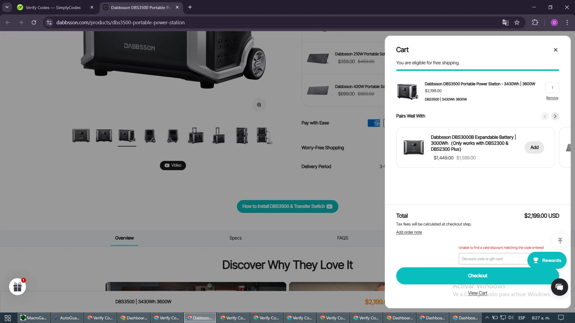Image resolution: width=575 pixels, height=323 pixels.
Task: Open the network icon in system tray
Action: [x=503, y=318]
